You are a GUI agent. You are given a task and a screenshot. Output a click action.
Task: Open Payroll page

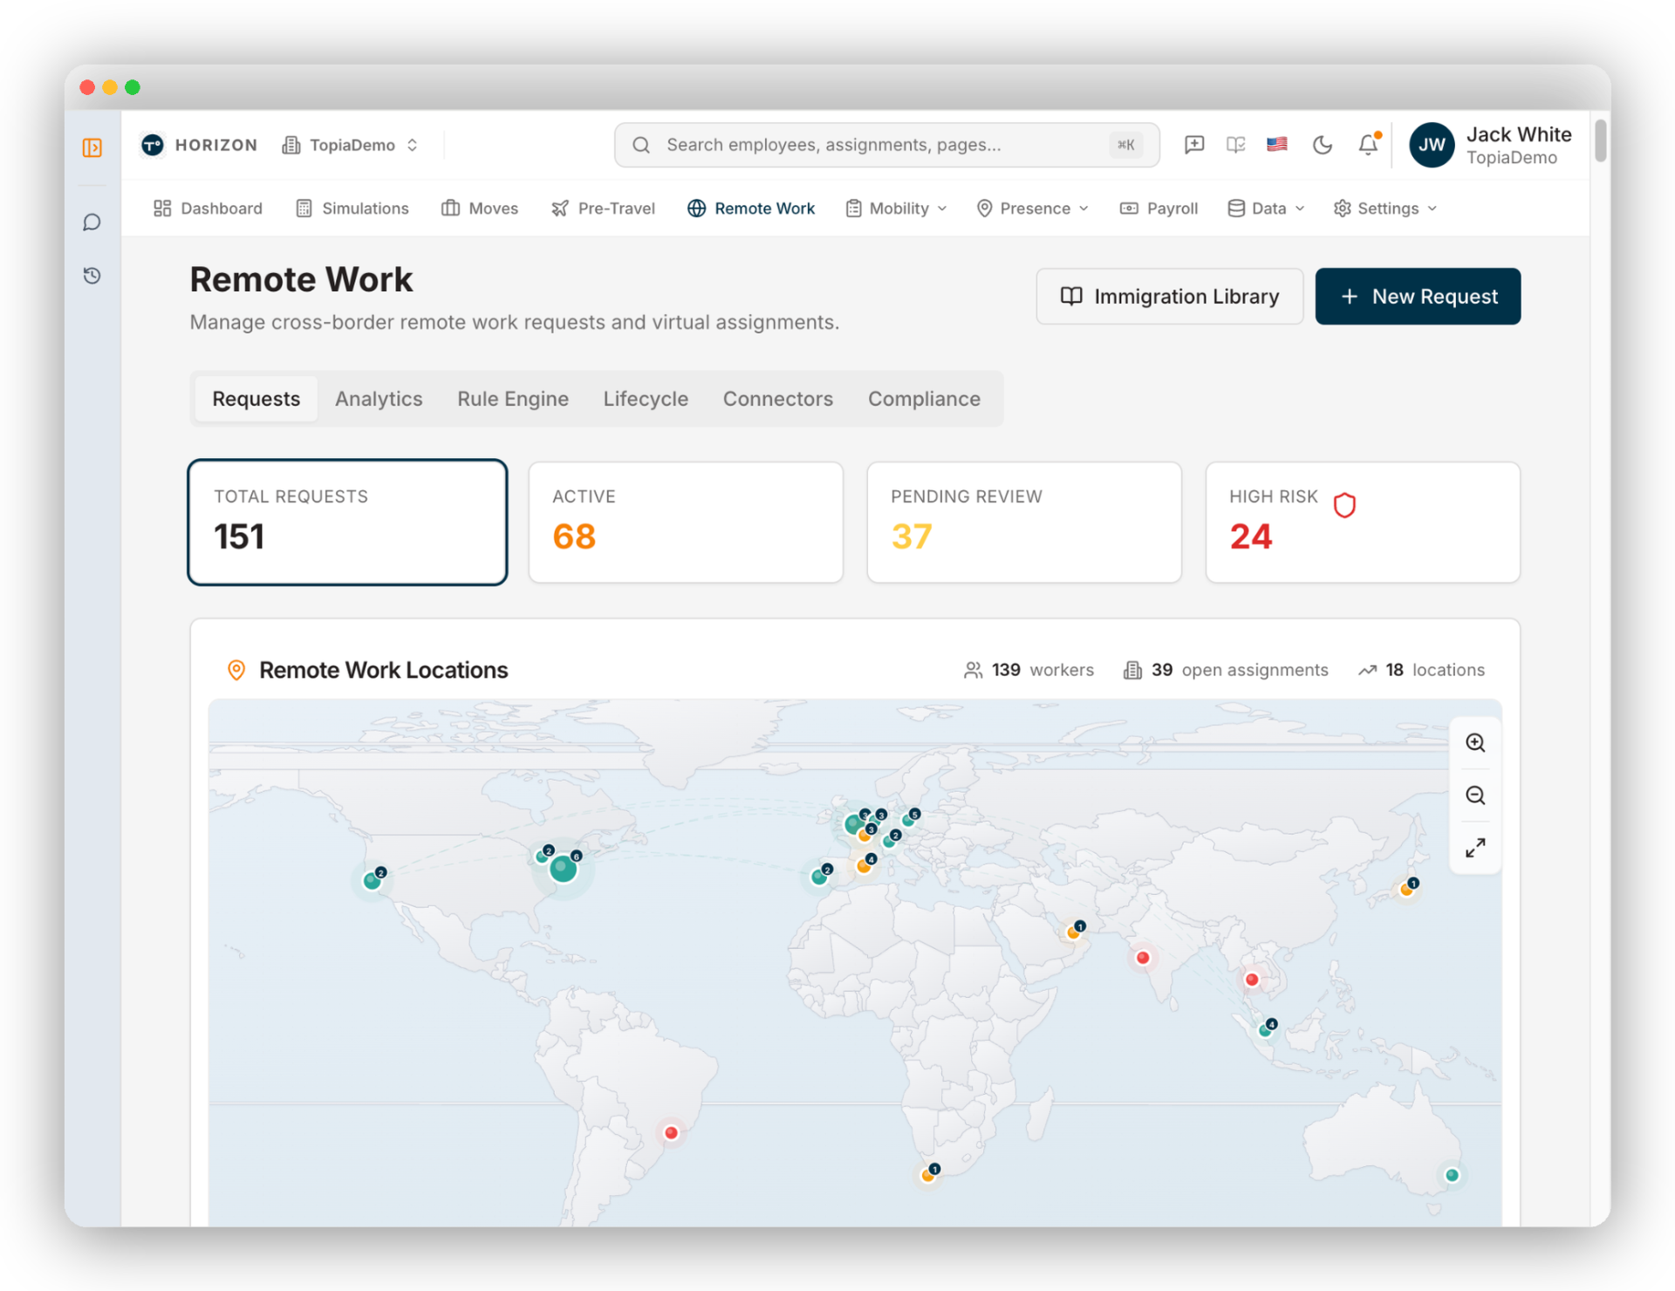(x=1159, y=208)
